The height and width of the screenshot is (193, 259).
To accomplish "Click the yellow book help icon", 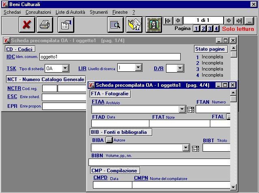I will click(134, 25).
